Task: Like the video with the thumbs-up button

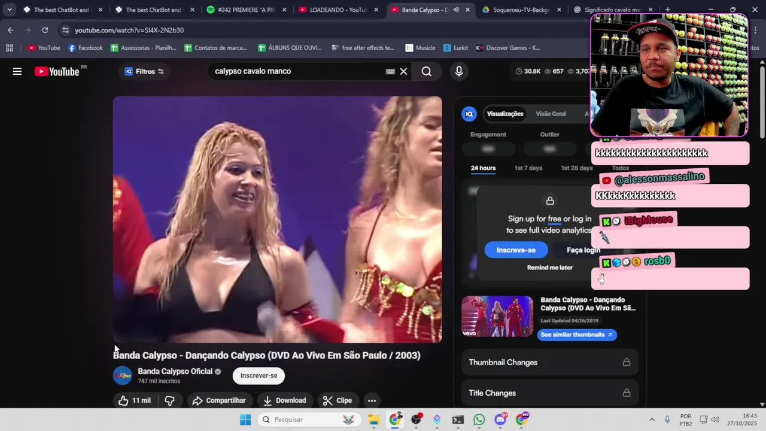Action: click(134, 400)
